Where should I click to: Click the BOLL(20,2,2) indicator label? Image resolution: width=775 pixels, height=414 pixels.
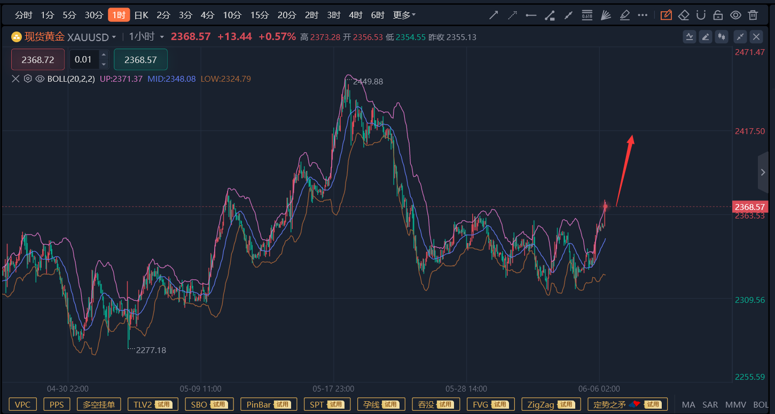(x=71, y=79)
